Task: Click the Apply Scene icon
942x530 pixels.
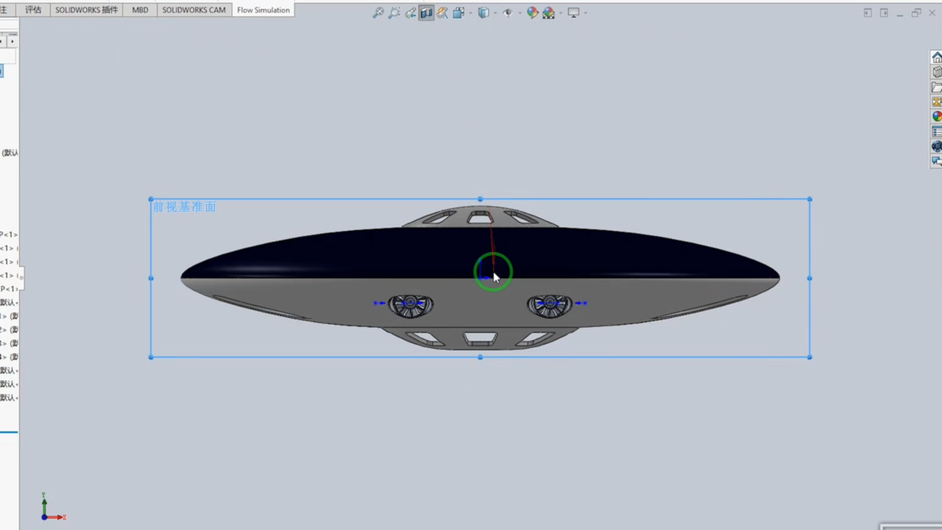Action: tap(548, 13)
